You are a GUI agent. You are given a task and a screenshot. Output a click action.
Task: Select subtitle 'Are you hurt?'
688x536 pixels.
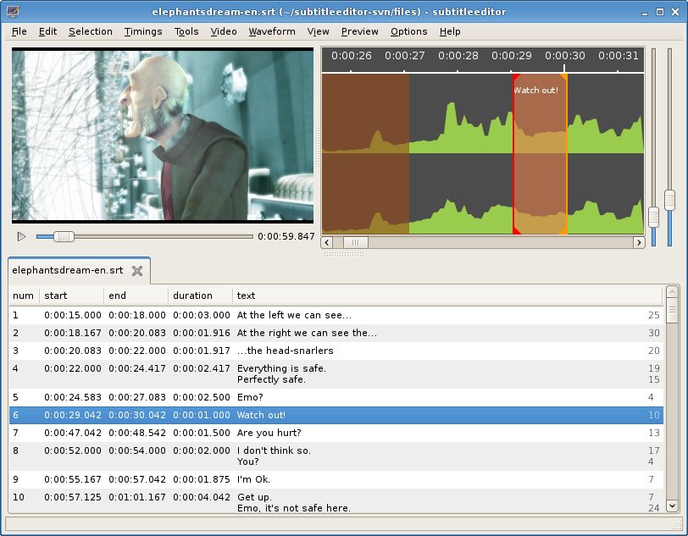click(x=336, y=433)
